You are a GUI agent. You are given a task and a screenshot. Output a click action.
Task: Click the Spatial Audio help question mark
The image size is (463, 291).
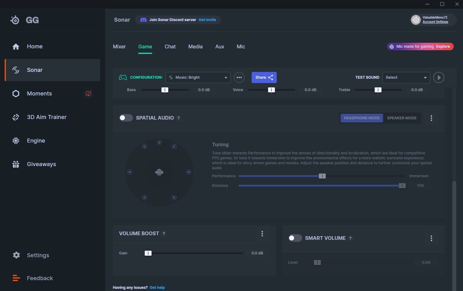point(179,118)
